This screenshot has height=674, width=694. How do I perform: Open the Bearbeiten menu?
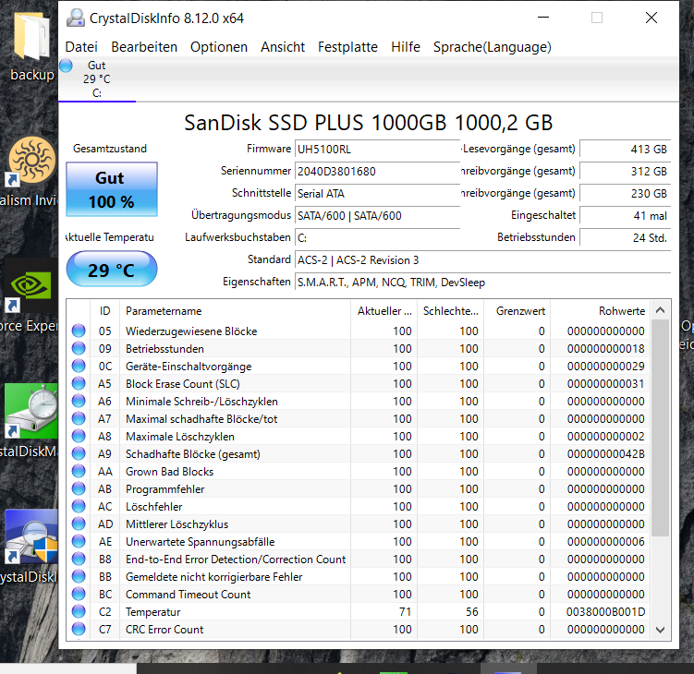144,47
